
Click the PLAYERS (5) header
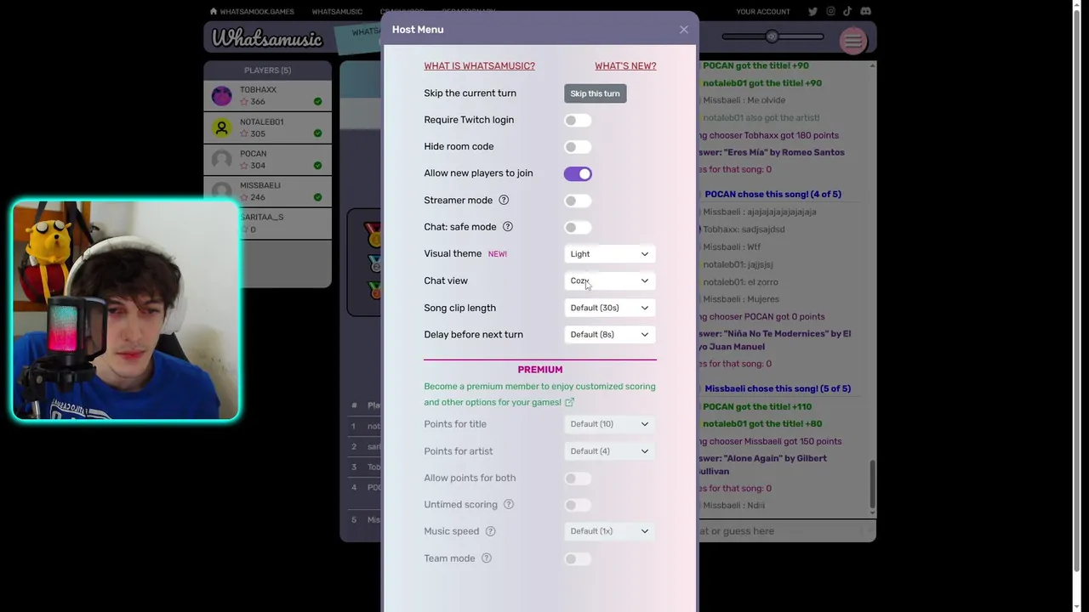tap(267, 71)
